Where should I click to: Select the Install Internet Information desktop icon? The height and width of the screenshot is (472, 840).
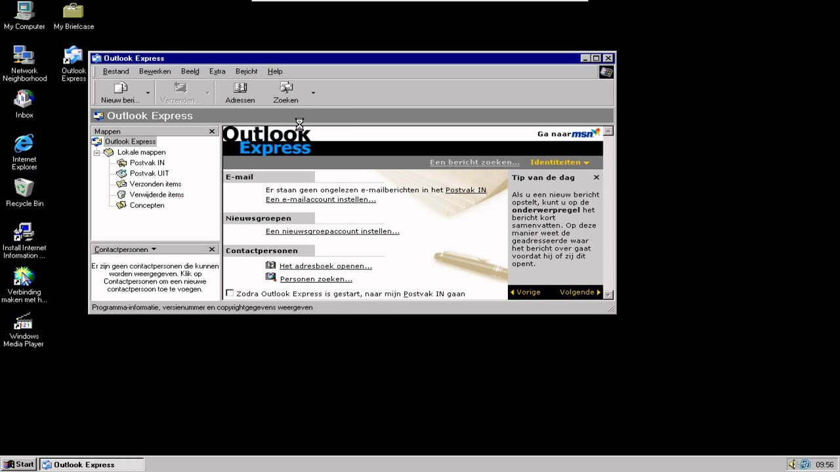(x=24, y=232)
